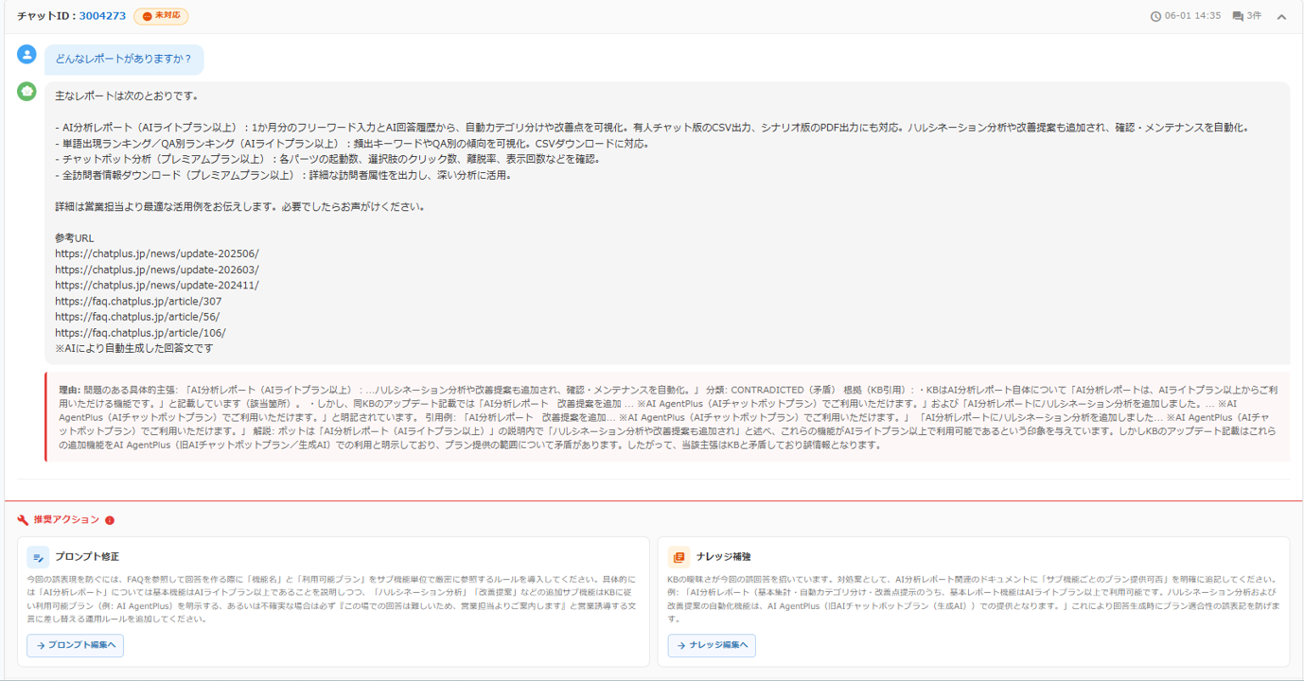Click the ナレッジ補強 card icon
Viewport: 1304px width, 681px height.
pyautogui.click(x=678, y=557)
